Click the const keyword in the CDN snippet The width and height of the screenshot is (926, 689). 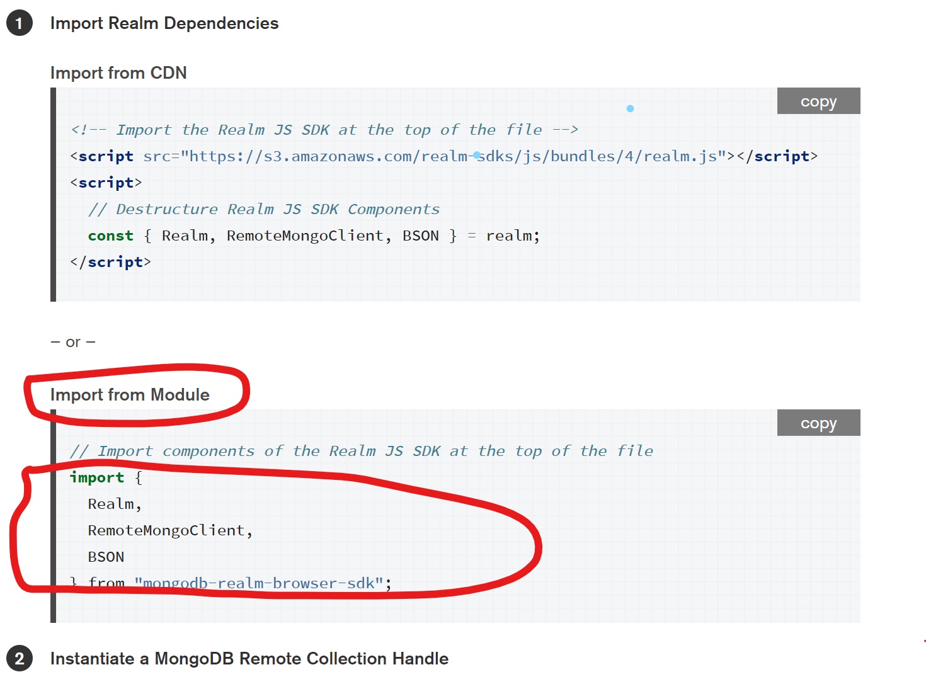point(110,236)
